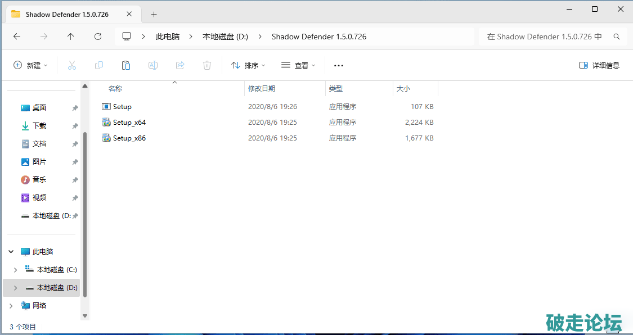Screen dimensions: 633x335
Task: Click the Rename icon in toolbar
Action: point(153,65)
